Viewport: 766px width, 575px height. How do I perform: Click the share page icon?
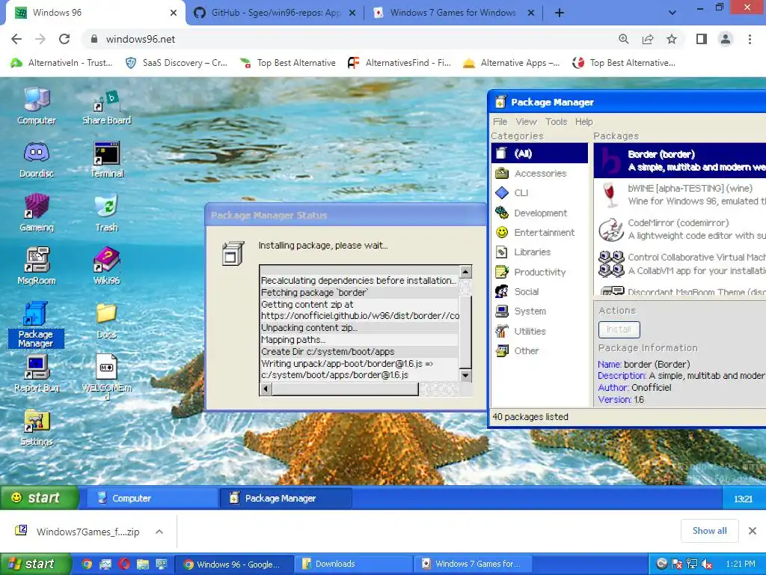pyautogui.click(x=648, y=39)
